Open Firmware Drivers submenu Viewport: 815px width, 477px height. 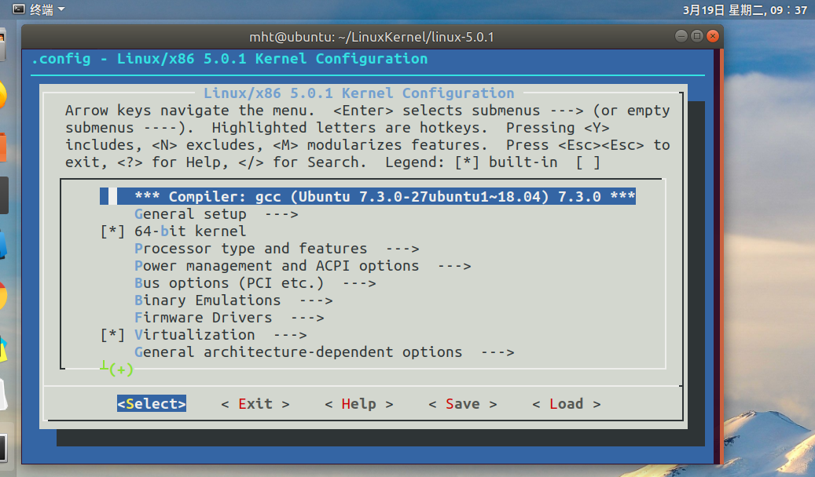(229, 317)
